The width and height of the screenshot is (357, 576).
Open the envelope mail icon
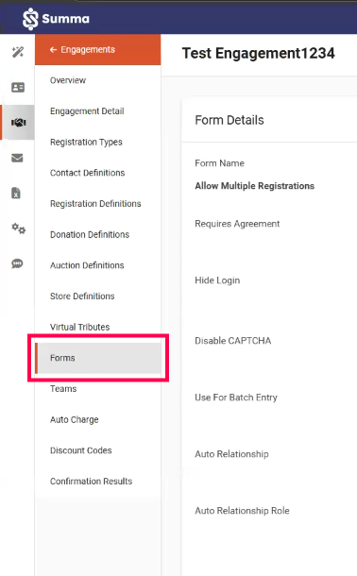17,158
